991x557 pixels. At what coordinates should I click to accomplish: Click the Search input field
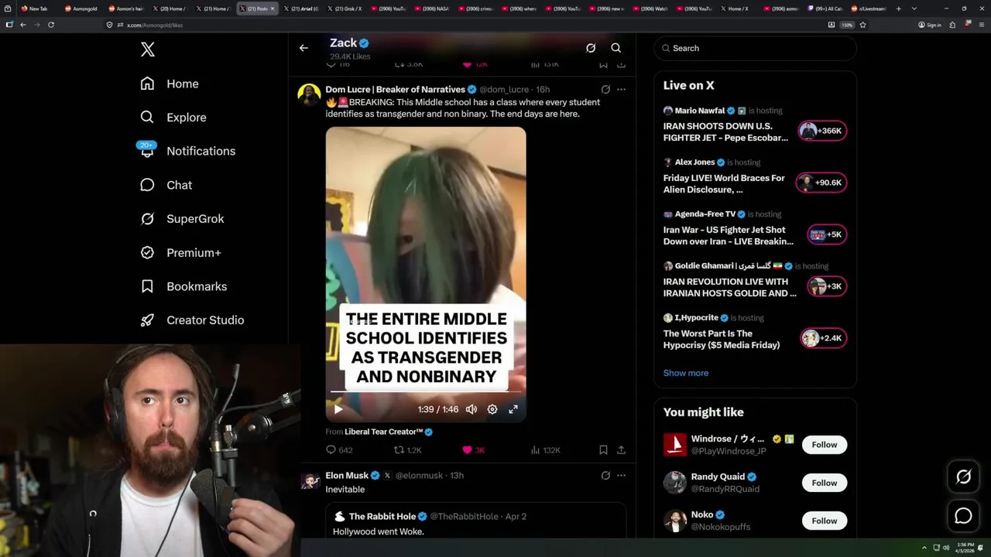click(755, 48)
